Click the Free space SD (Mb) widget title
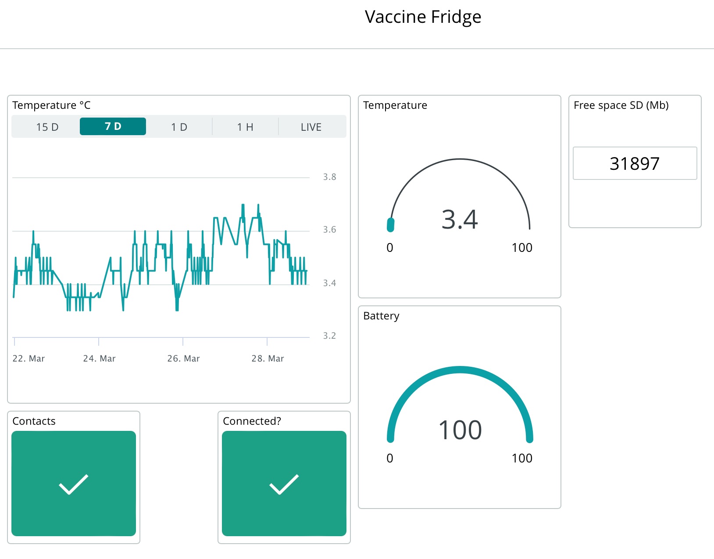The width and height of the screenshot is (714, 559). (621, 105)
